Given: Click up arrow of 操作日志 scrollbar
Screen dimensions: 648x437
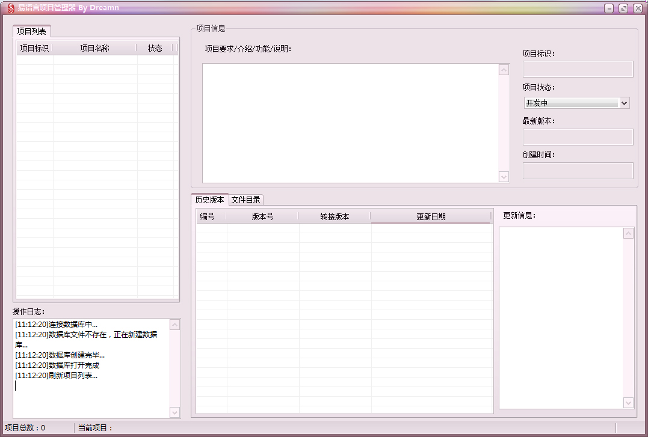Looking at the screenshot, I should [175, 325].
